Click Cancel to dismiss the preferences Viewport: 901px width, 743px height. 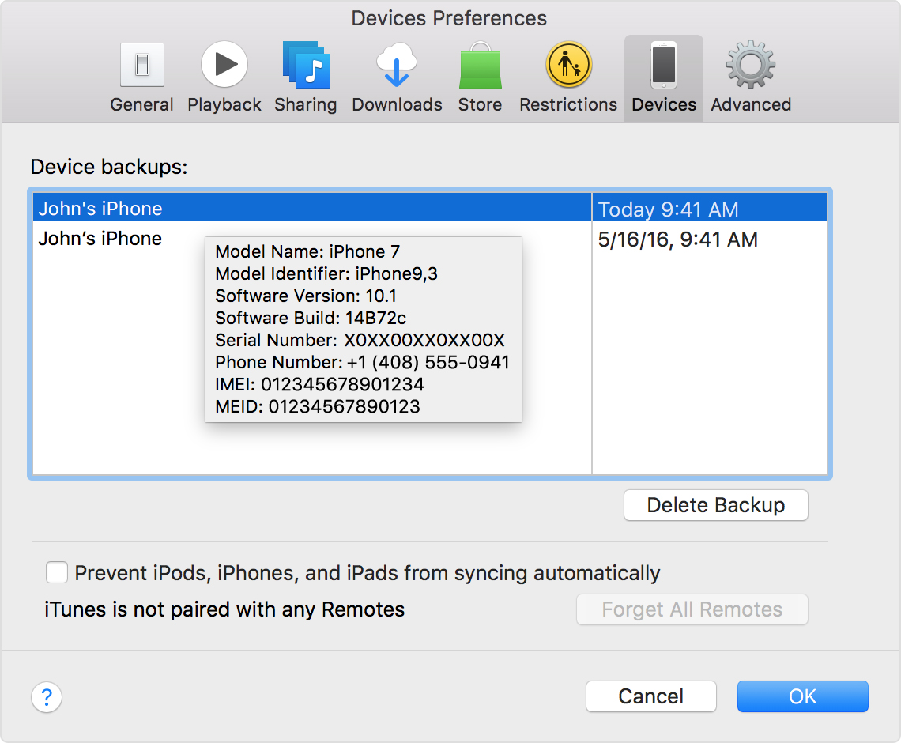(650, 696)
